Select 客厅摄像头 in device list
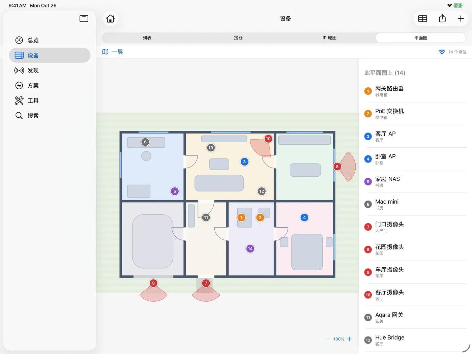This screenshot has height=354, width=472. [415, 295]
